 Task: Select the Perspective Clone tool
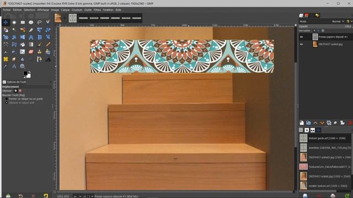[48, 52]
